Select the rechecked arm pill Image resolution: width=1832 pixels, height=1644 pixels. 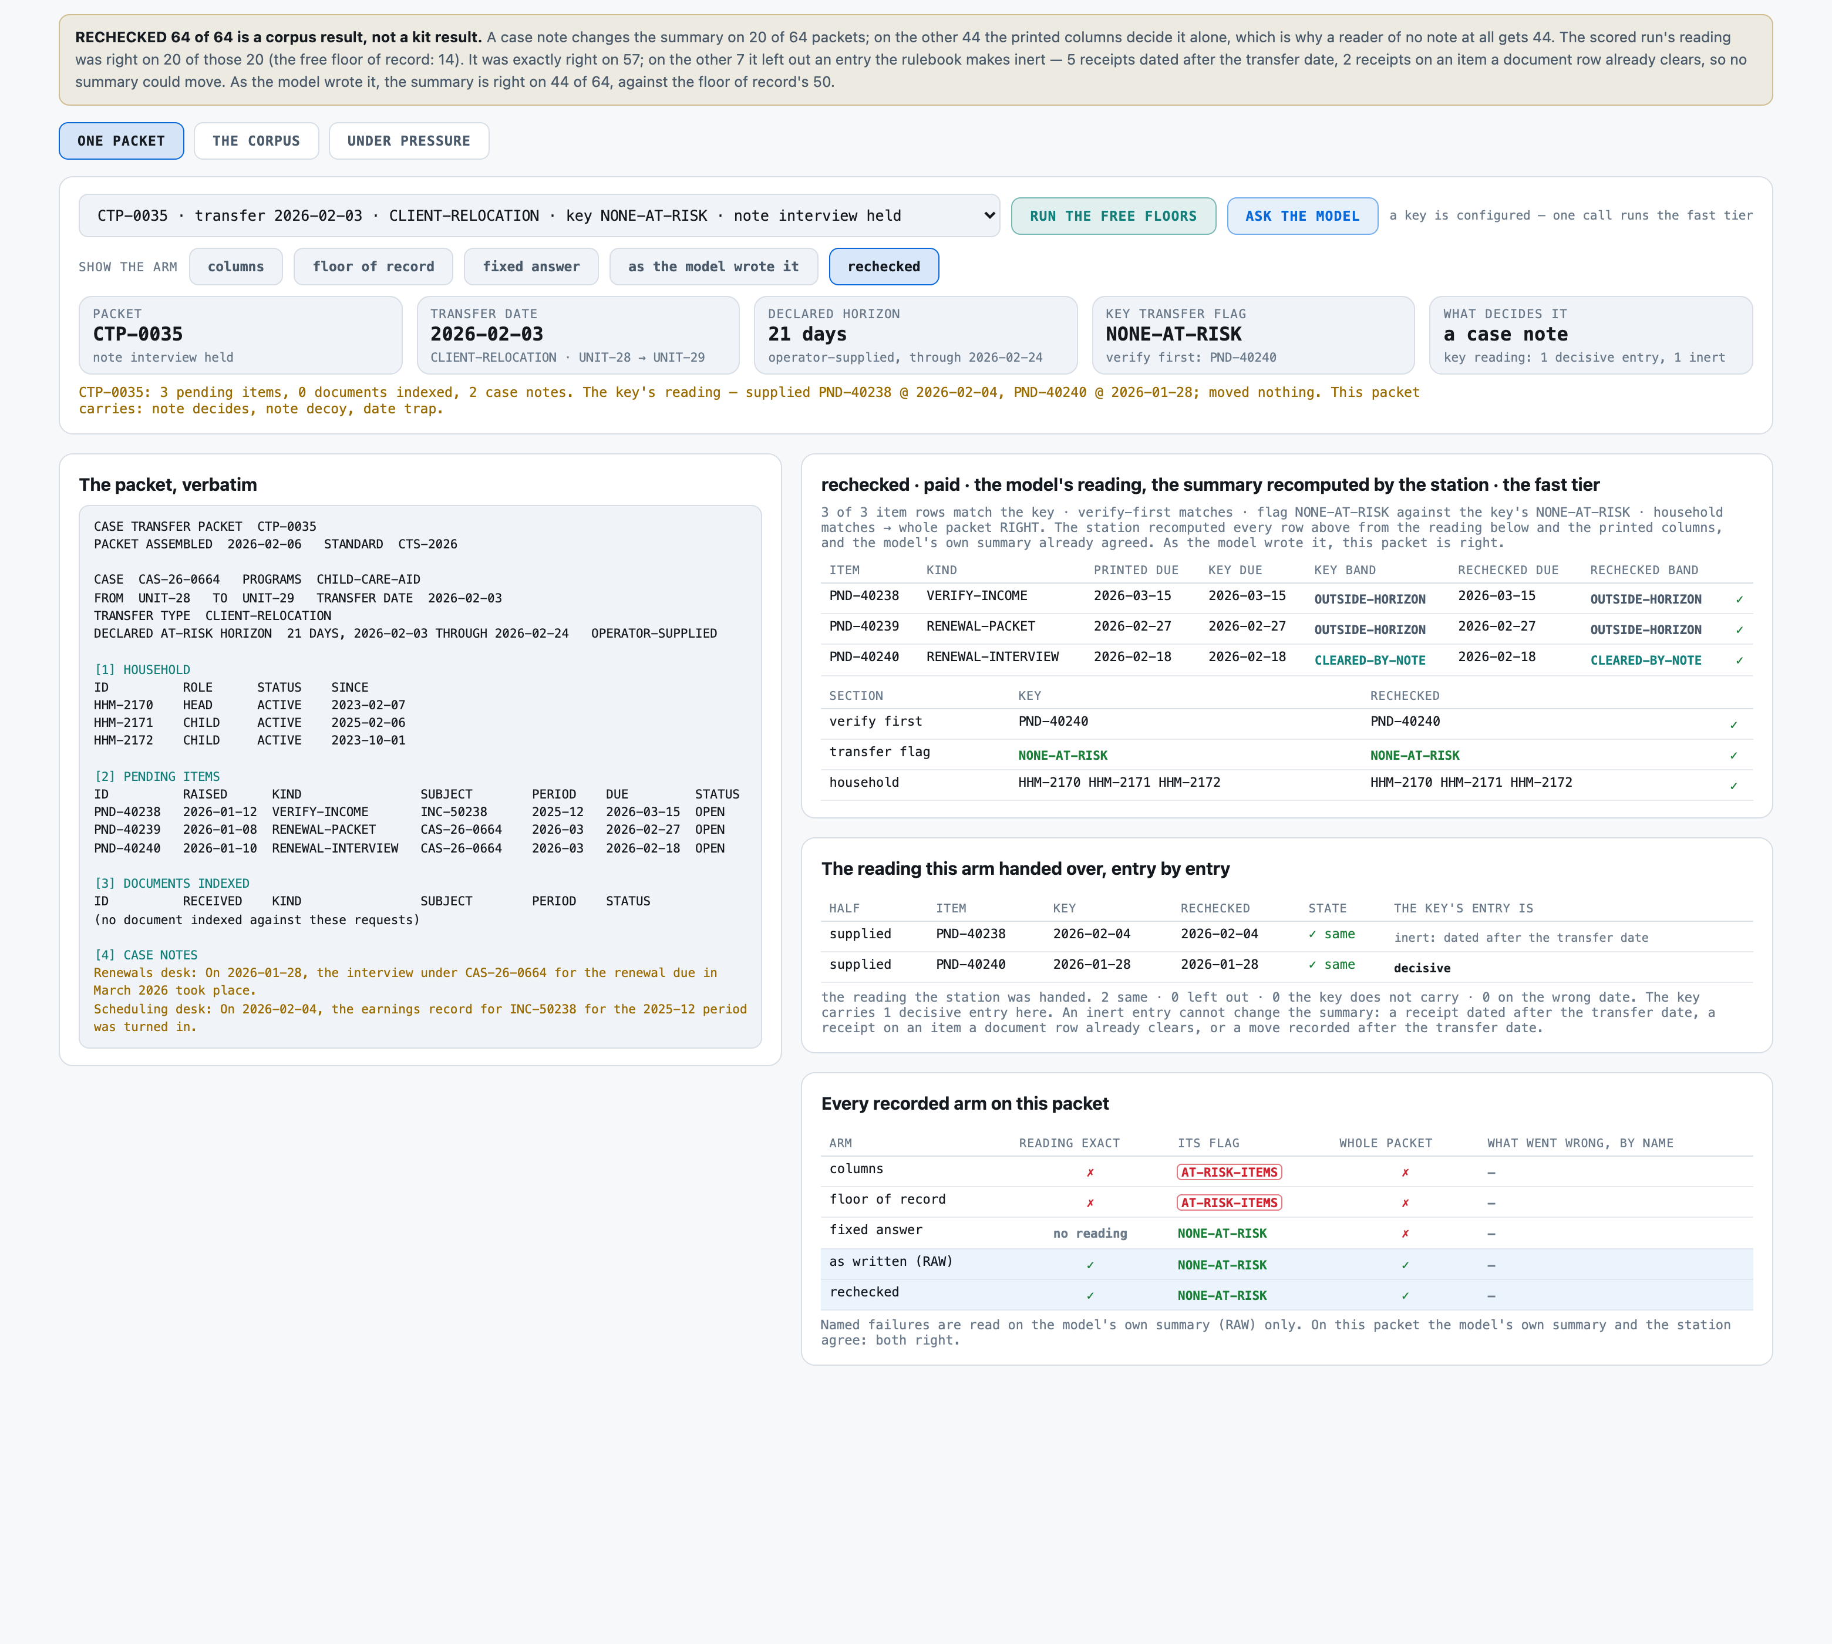click(x=884, y=267)
